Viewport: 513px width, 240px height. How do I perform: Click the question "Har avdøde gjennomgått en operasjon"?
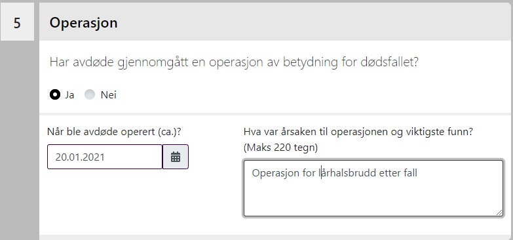[x=234, y=62]
